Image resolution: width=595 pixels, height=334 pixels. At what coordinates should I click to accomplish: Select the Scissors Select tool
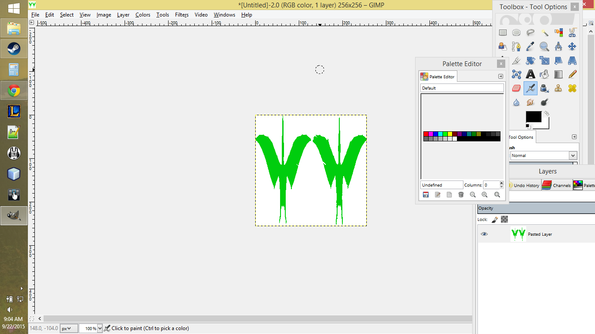click(x=572, y=33)
